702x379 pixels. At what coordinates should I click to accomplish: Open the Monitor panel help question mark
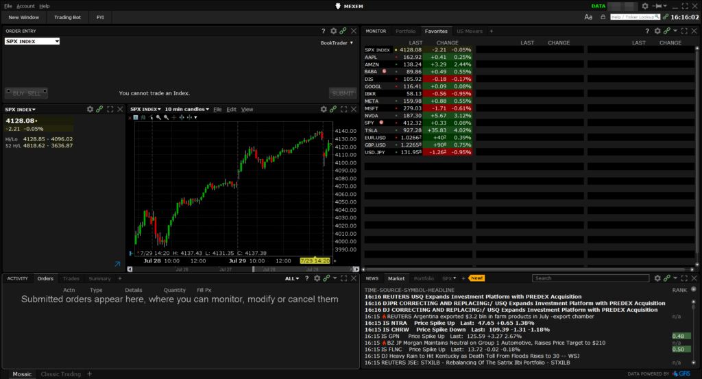tap(648, 31)
